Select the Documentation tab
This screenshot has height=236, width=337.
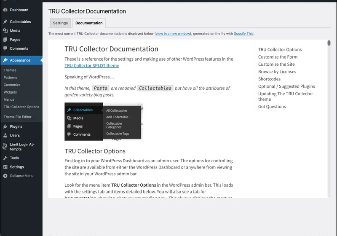pos(89,23)
